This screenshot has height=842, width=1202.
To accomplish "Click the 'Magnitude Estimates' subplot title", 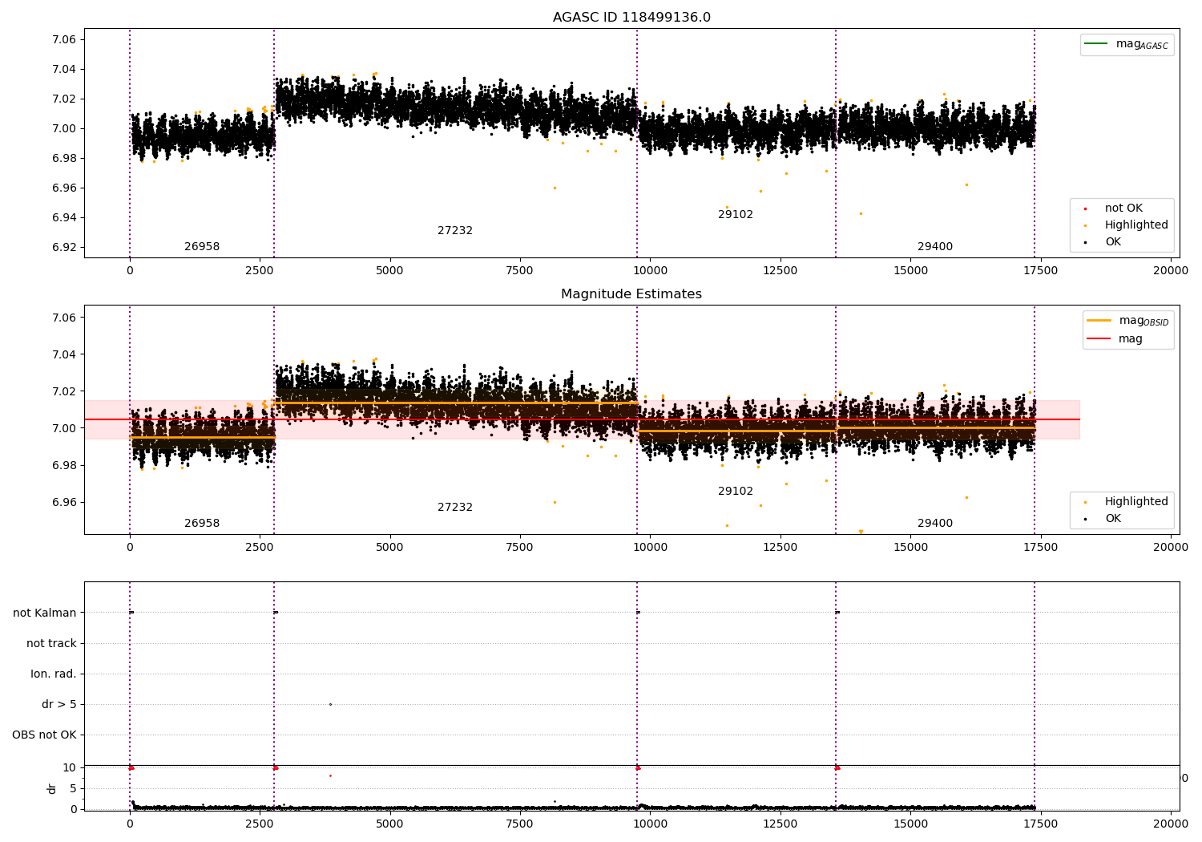I will [x=631, y=294].
